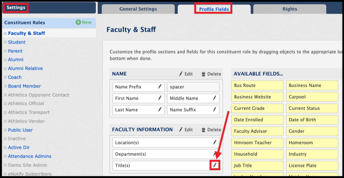Image resolution: width=344 pixels, height=178 pixels.
Task: Click the green plus New role button
Action: pos(84,22)
